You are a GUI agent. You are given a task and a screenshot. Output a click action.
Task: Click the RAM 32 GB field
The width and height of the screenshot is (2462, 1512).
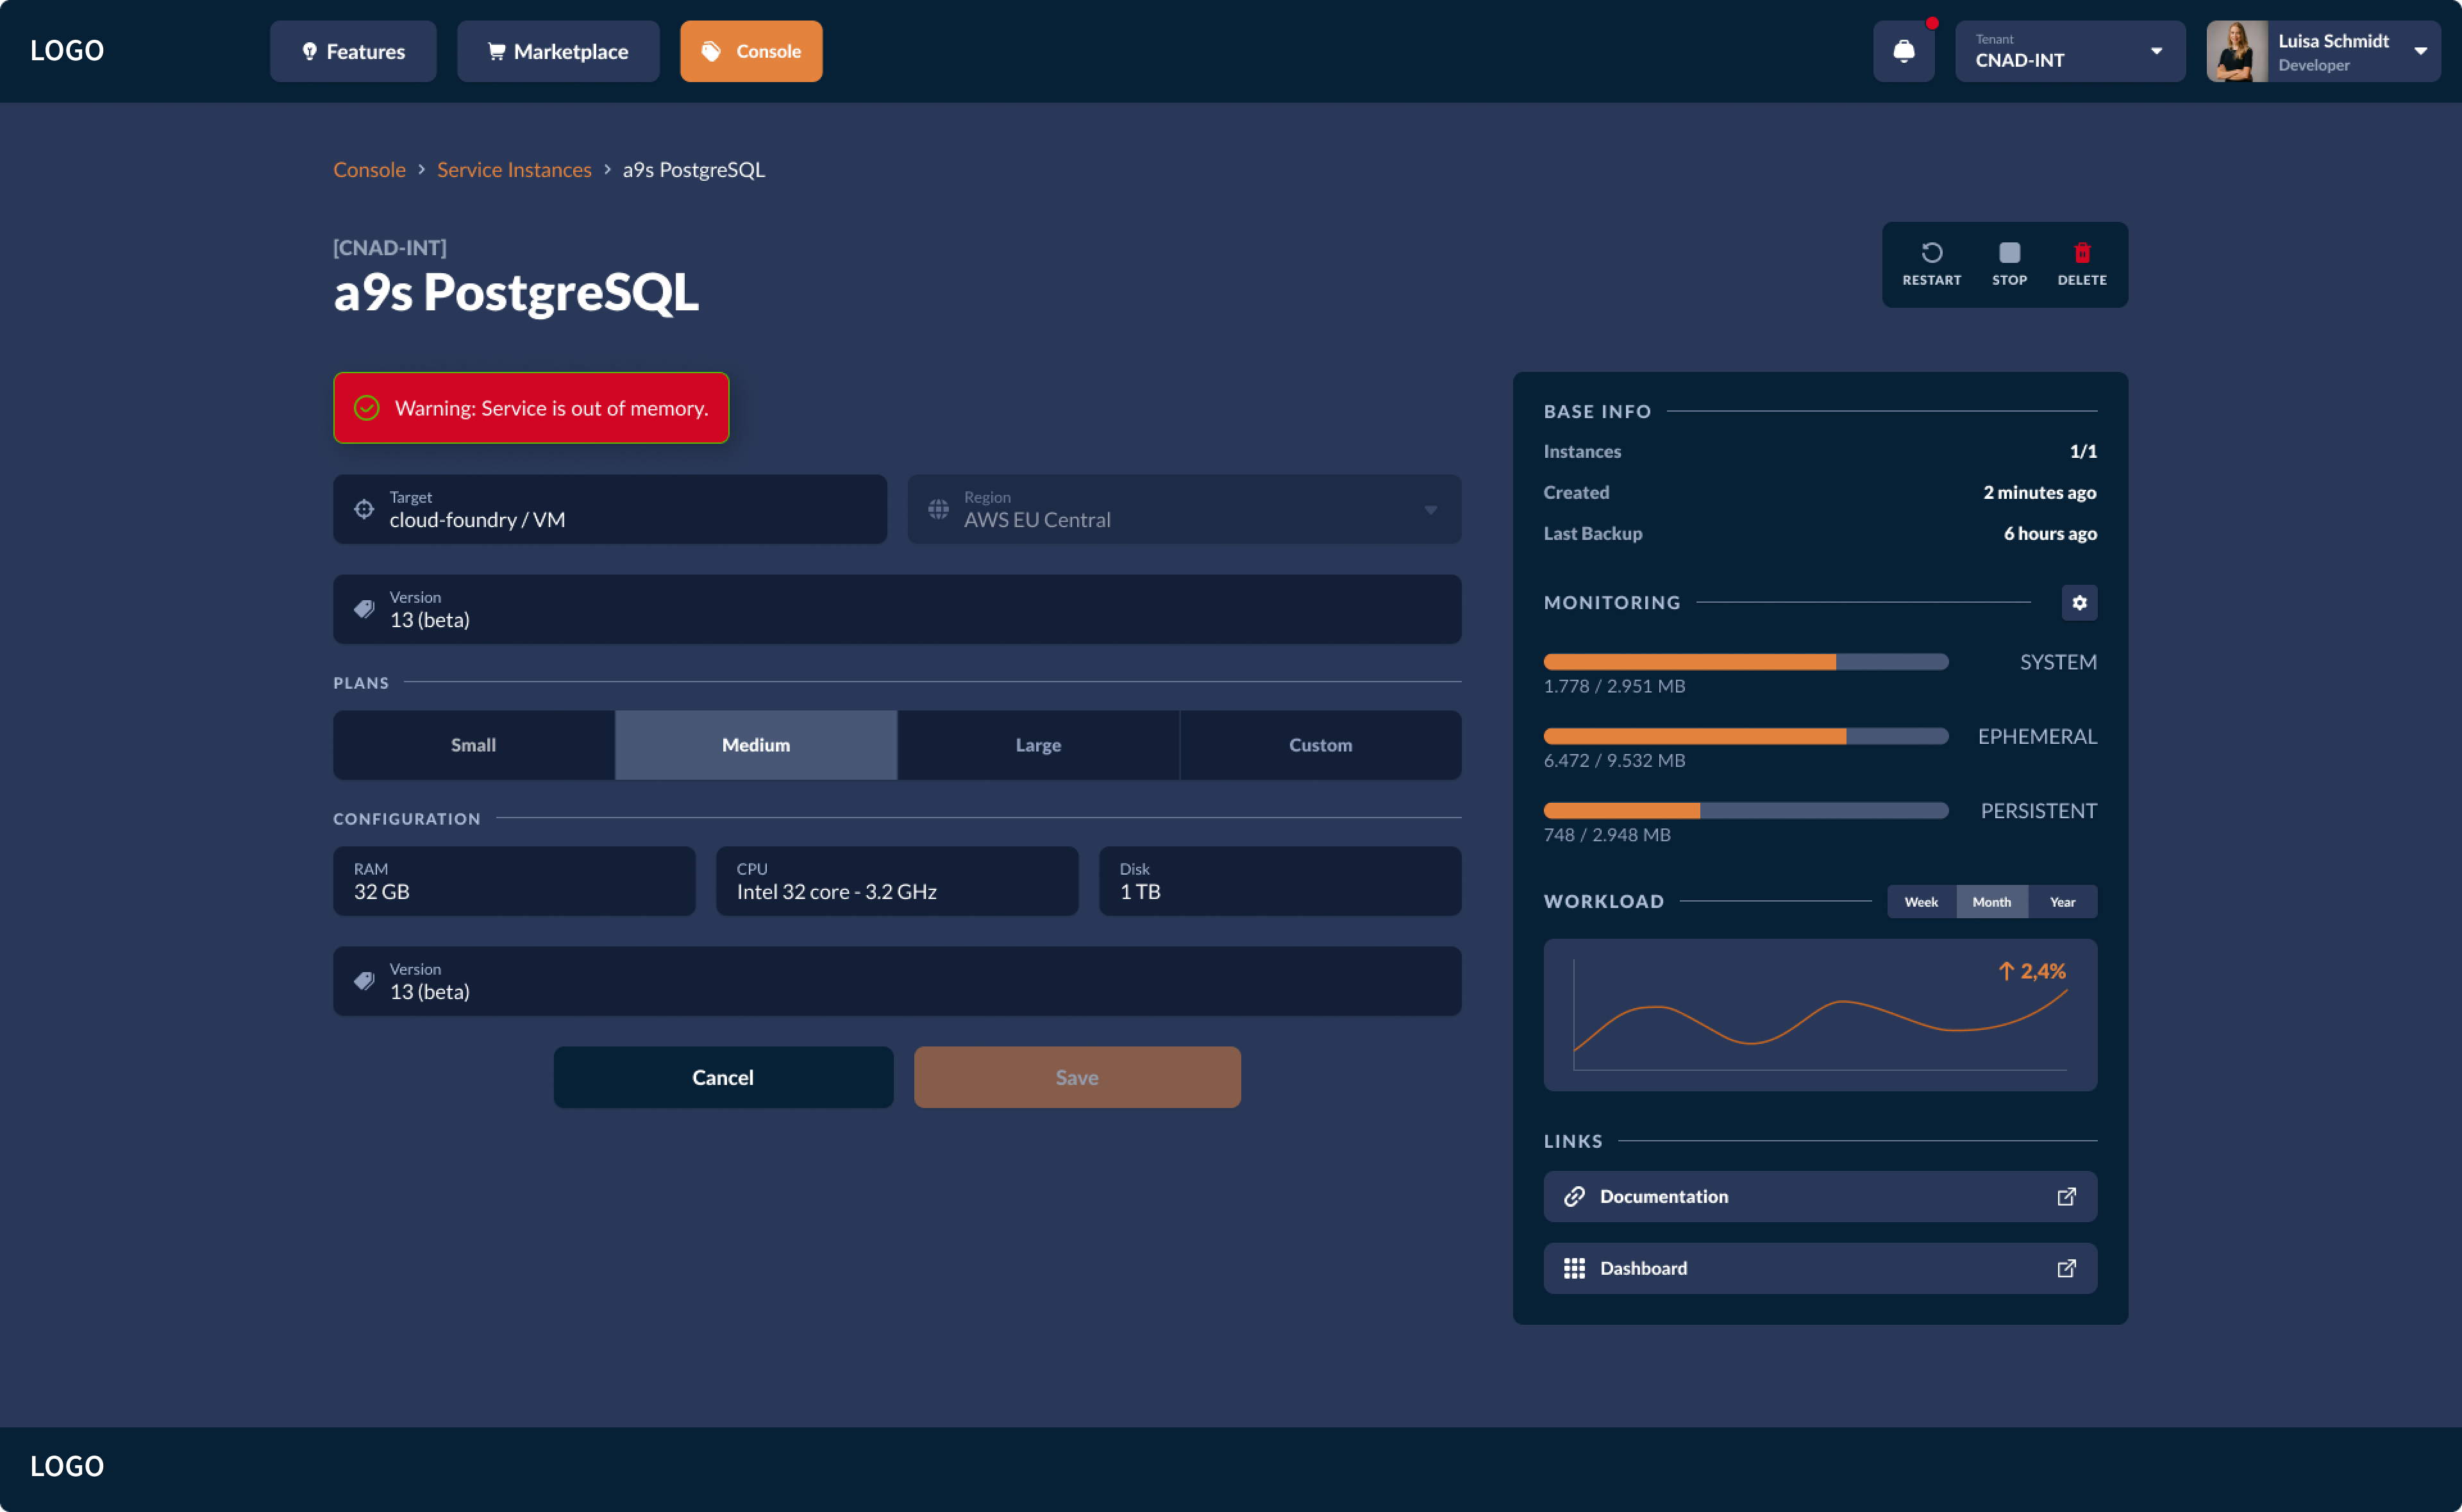click(x=514, y=881)
